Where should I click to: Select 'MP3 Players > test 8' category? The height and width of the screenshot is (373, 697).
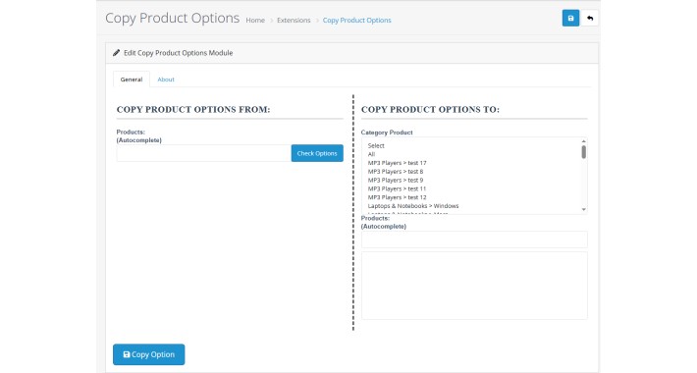point(471,172)
